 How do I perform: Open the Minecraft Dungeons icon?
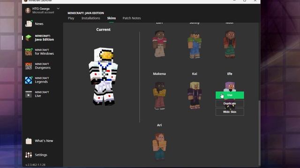29,66
